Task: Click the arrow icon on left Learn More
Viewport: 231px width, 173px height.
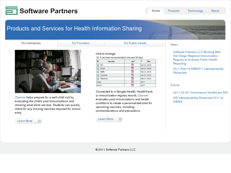Action: point(39,121)
